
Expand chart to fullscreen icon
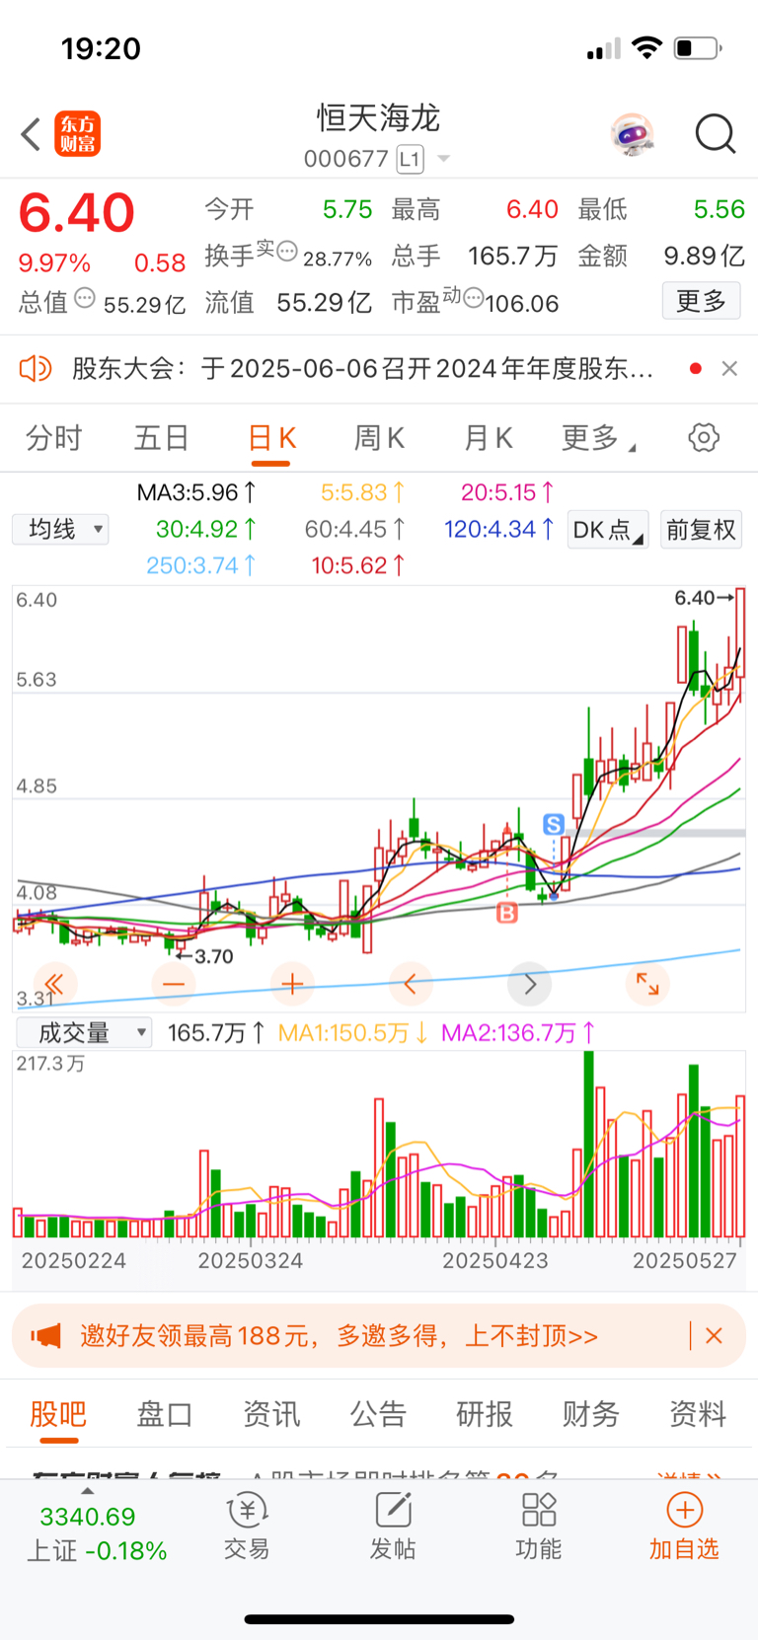(647, 984)
